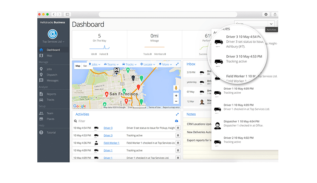Open the CRM Locations note

coord(199,124)
